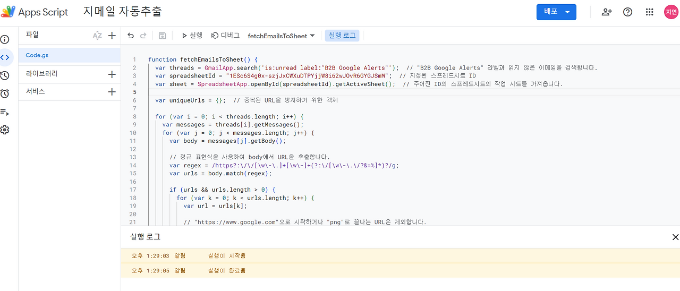The height and width of the screenshot is (291, 680).
Task: Place cursor on the function fetchEmailsToSheet line
Action: pos(203,59)
